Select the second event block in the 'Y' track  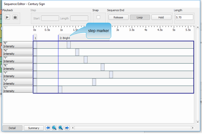[x=111, y=75]
